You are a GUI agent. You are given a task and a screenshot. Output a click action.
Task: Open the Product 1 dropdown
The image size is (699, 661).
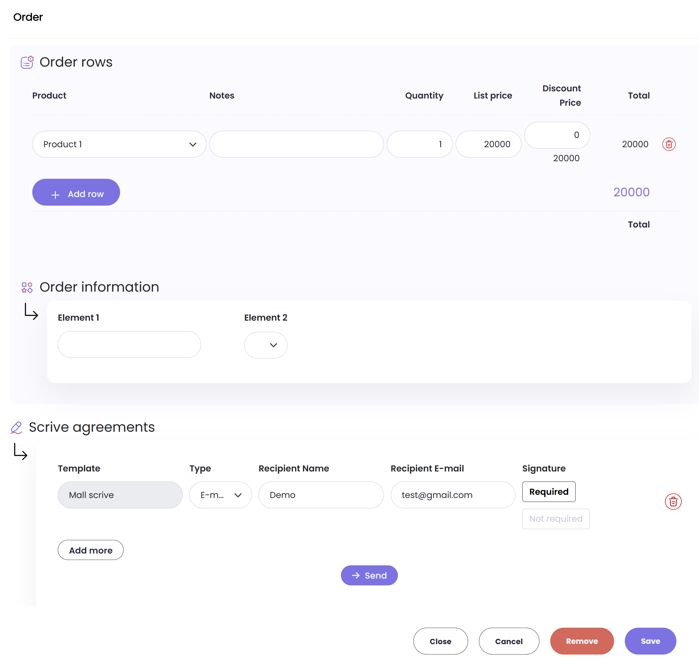coord(119,144)
